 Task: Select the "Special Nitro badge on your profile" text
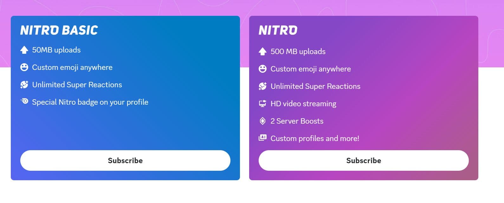pos(90,102)
